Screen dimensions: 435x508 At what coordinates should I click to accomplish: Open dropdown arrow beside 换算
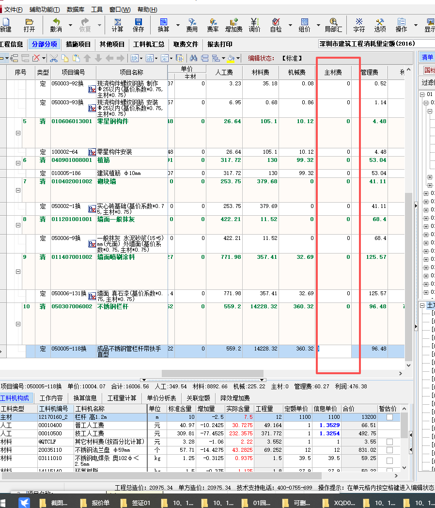[x=178, y=25]
